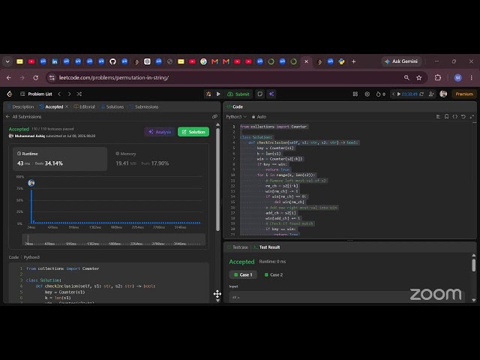Go to the next problem arrow
The image size is (480, 360).
[69, 94]
